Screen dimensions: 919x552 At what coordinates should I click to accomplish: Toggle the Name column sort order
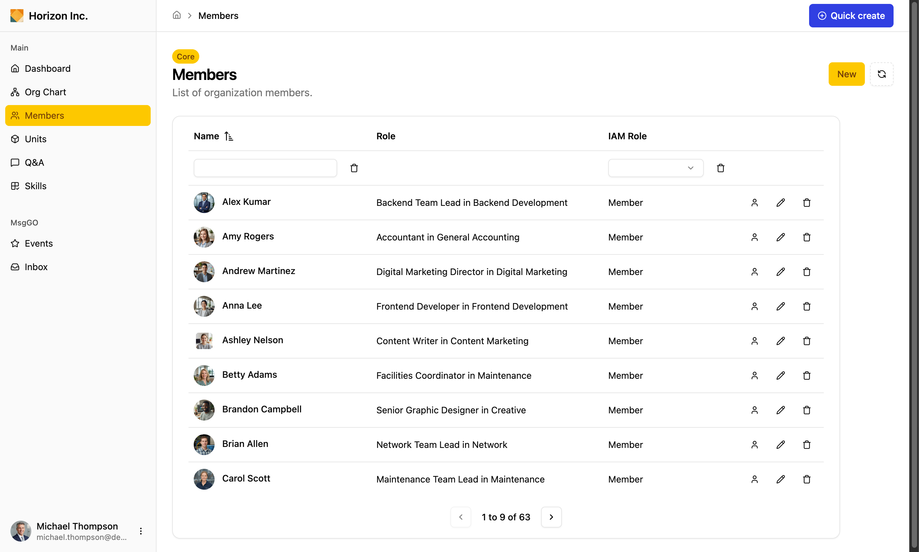click(229, 136)
